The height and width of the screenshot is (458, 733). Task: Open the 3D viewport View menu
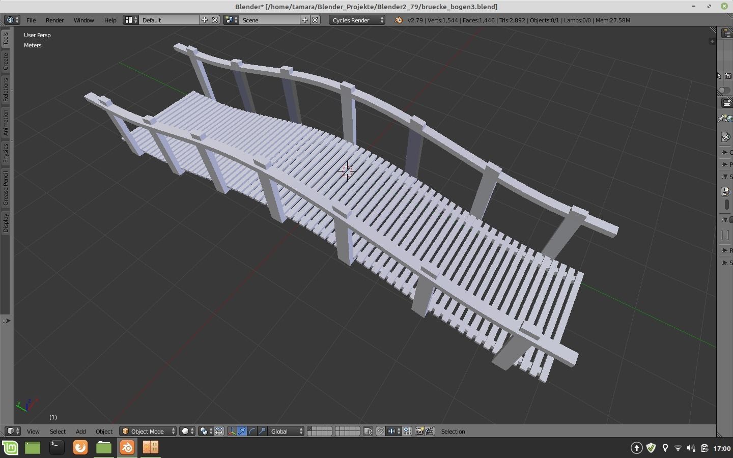(33, 431)
